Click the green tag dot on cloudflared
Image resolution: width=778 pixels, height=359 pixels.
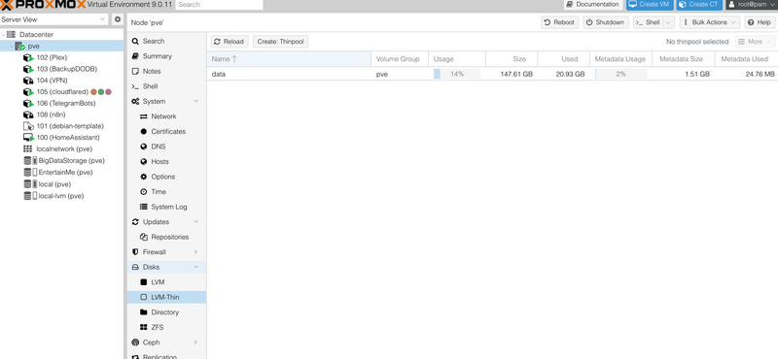(101, 92)
